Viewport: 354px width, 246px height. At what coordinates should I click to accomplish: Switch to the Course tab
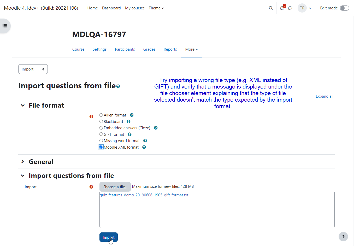pos(78,49)
